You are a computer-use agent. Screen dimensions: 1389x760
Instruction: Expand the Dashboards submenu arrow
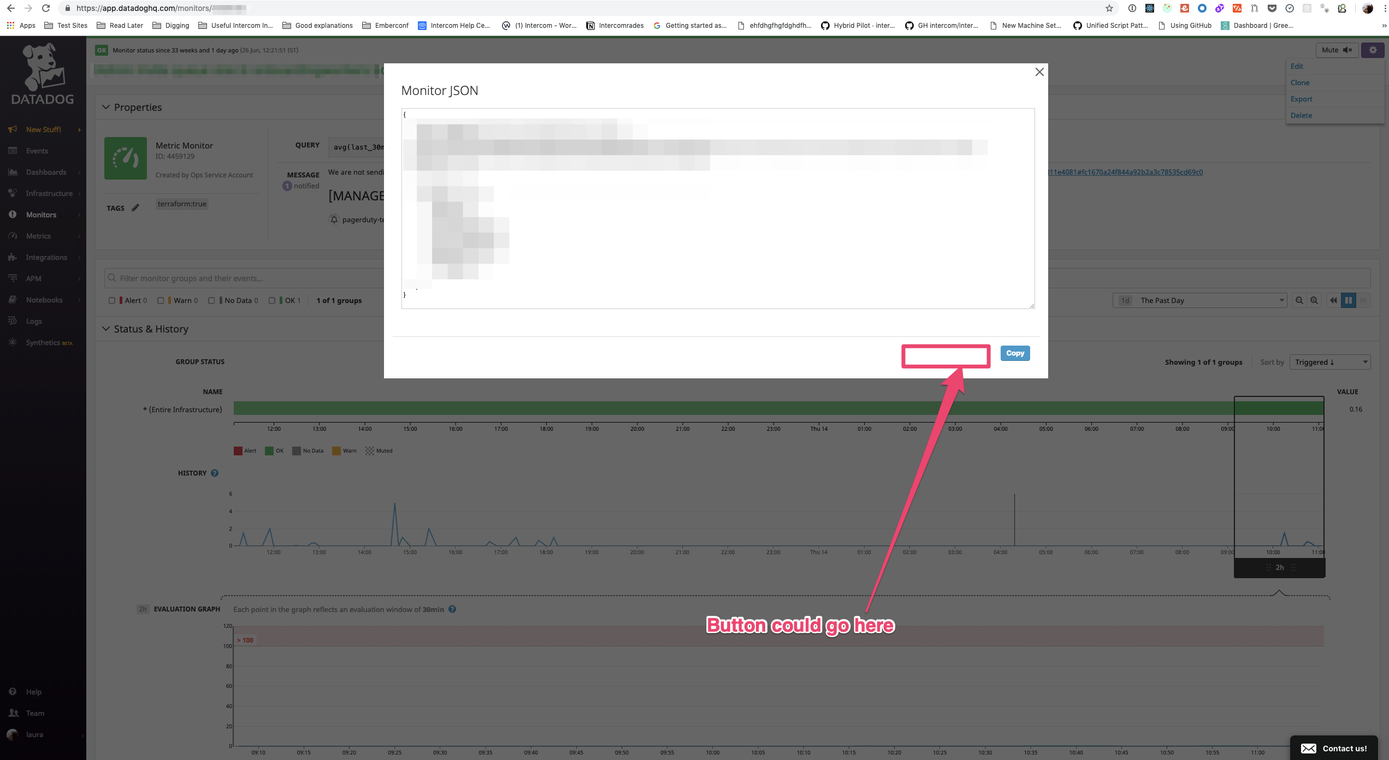tap(80, 173)
